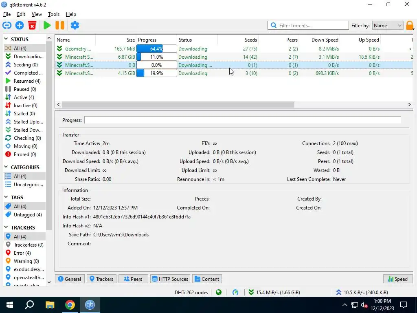
Task: Toggle alternative speed limits icon
Action: pyautogui.click(x=235, y=293)
